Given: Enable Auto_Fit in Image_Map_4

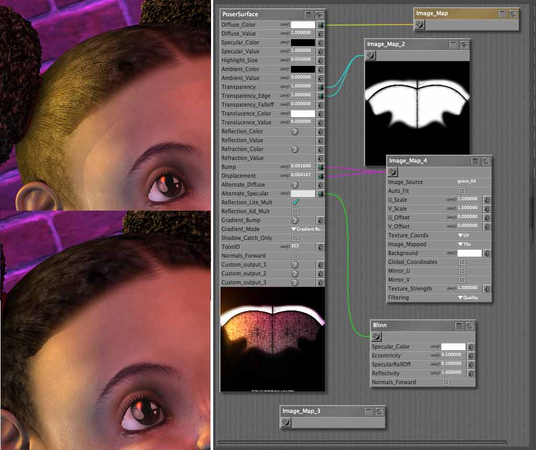Looking at the screenshot, I should click(x=462, y=191).
